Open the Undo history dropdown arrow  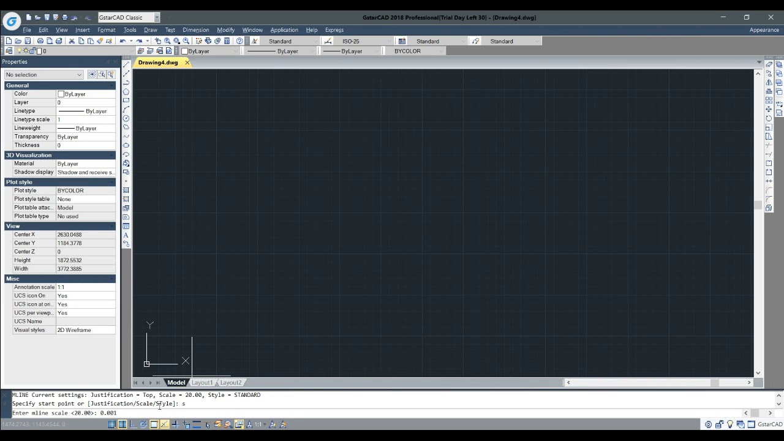point(131,41)
